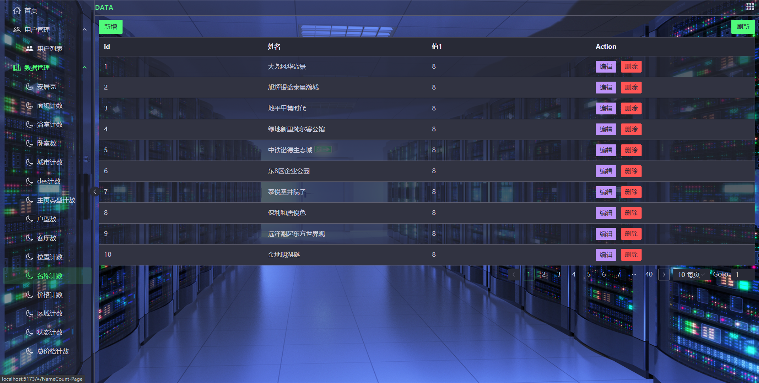This screenshot has height=383, width=759.
Task: Click the moon icon next to 位置计数
Action: pyautogui.click(x=30, y=257)
